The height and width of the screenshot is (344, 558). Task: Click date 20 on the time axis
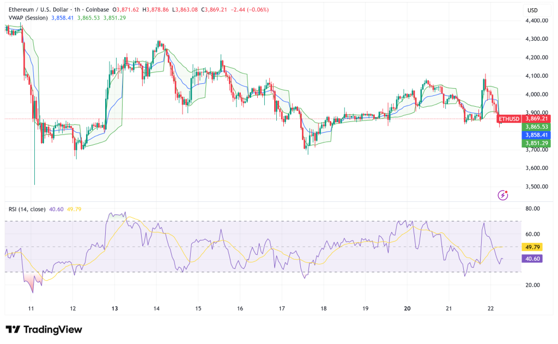pos(407,308)
